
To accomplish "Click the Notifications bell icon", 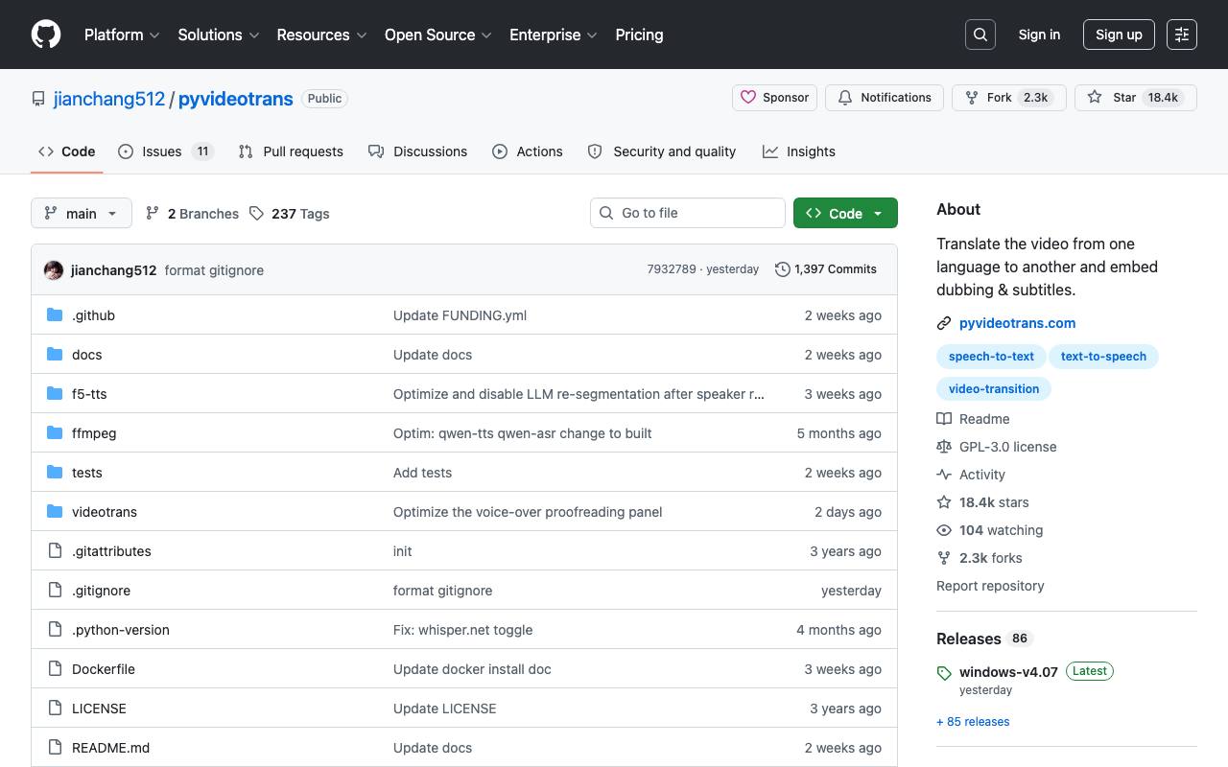I will pyautogui.click(x=845, y=98).
